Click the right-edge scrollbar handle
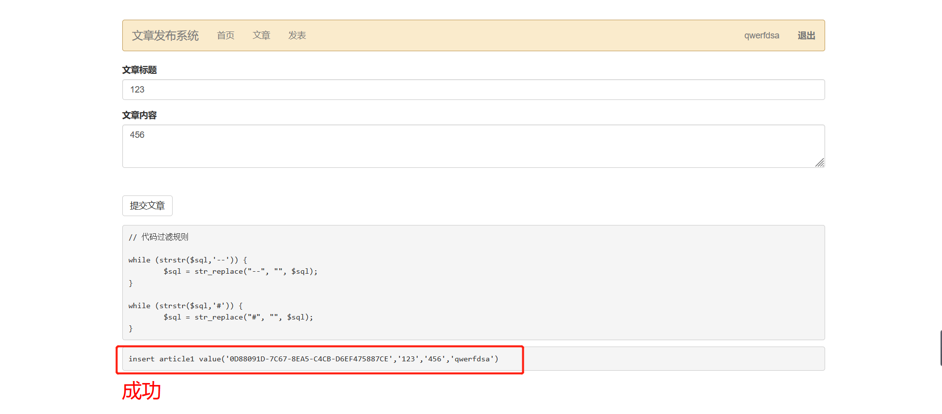942x414 pixels. pyautogui.click(x=941, y=348)
